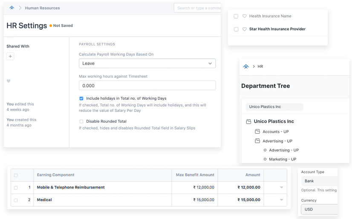Click the Advertising - UP folder icon

point(257,141)
